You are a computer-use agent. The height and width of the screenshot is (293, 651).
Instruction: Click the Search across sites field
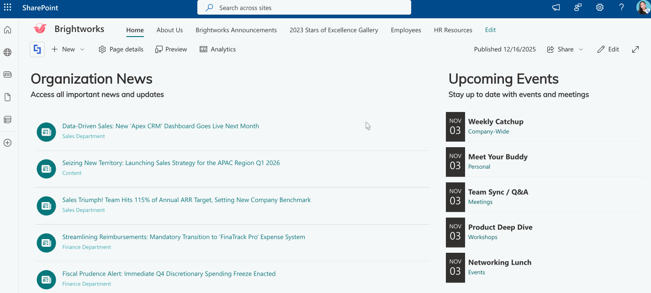[303, 7]
